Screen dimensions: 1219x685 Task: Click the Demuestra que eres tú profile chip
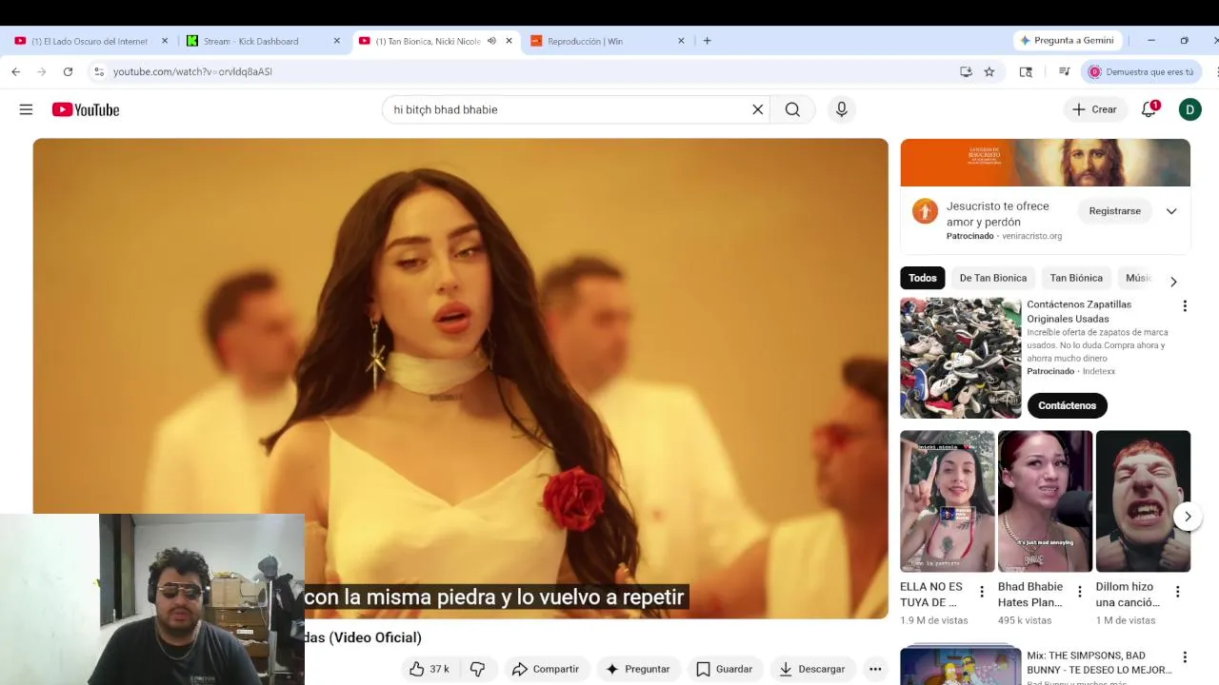tap(1141, 71)
